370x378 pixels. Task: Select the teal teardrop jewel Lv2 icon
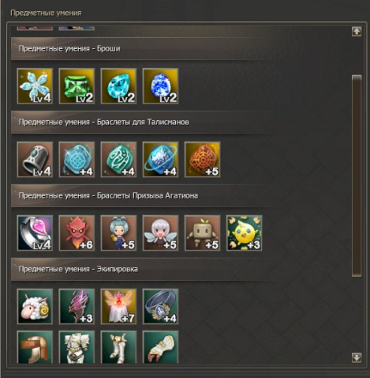pos(118,86)
